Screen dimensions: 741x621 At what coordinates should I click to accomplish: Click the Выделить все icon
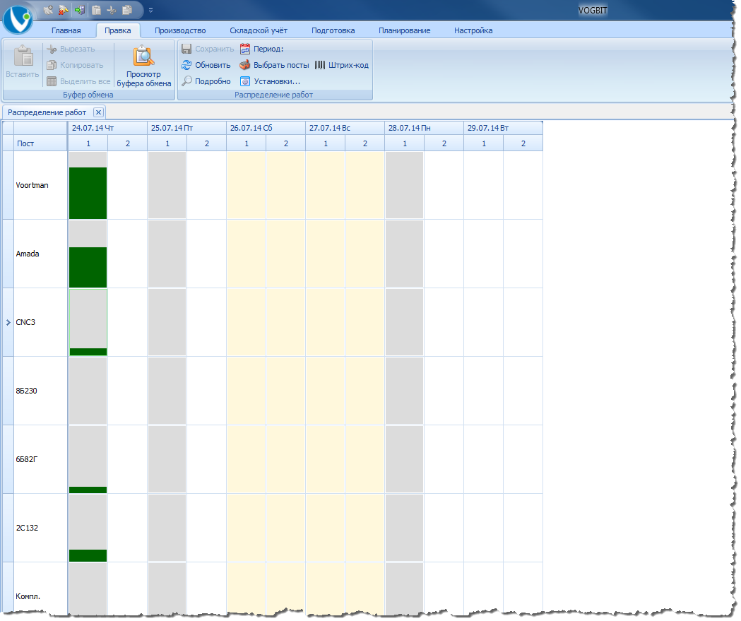[x=52, y=81]
